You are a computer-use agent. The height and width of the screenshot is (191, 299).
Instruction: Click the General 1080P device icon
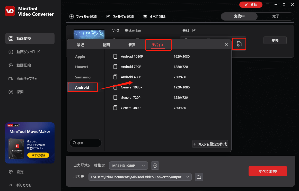coord(115,87)
